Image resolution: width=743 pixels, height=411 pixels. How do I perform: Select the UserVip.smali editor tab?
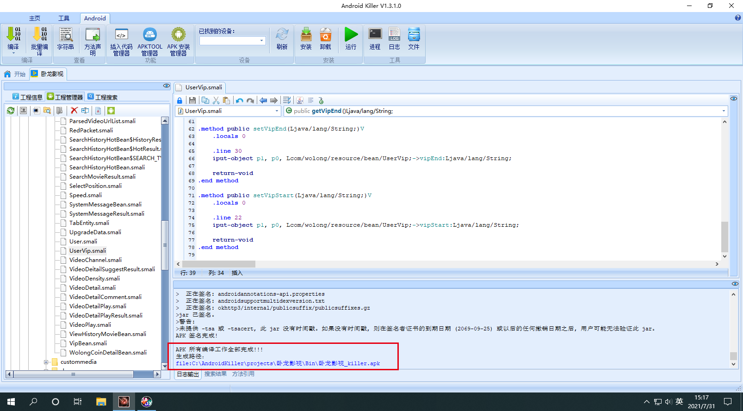pos(200,87)
